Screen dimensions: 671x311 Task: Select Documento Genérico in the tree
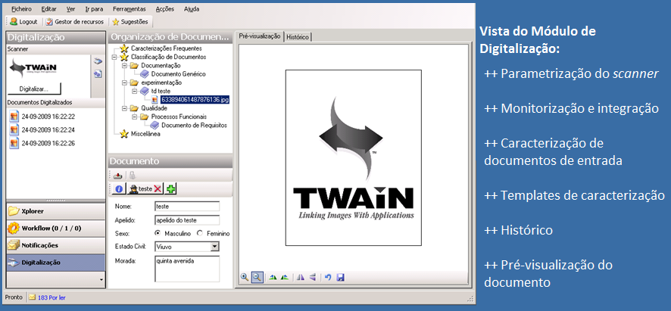(178, 74)
